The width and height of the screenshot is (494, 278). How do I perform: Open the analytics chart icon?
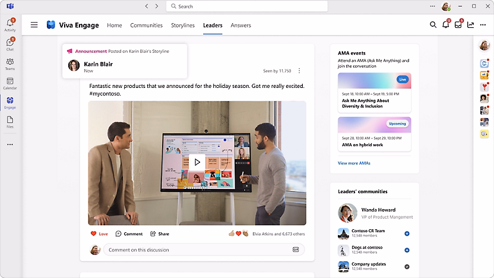pyautogui.click(x=471, y=25)
